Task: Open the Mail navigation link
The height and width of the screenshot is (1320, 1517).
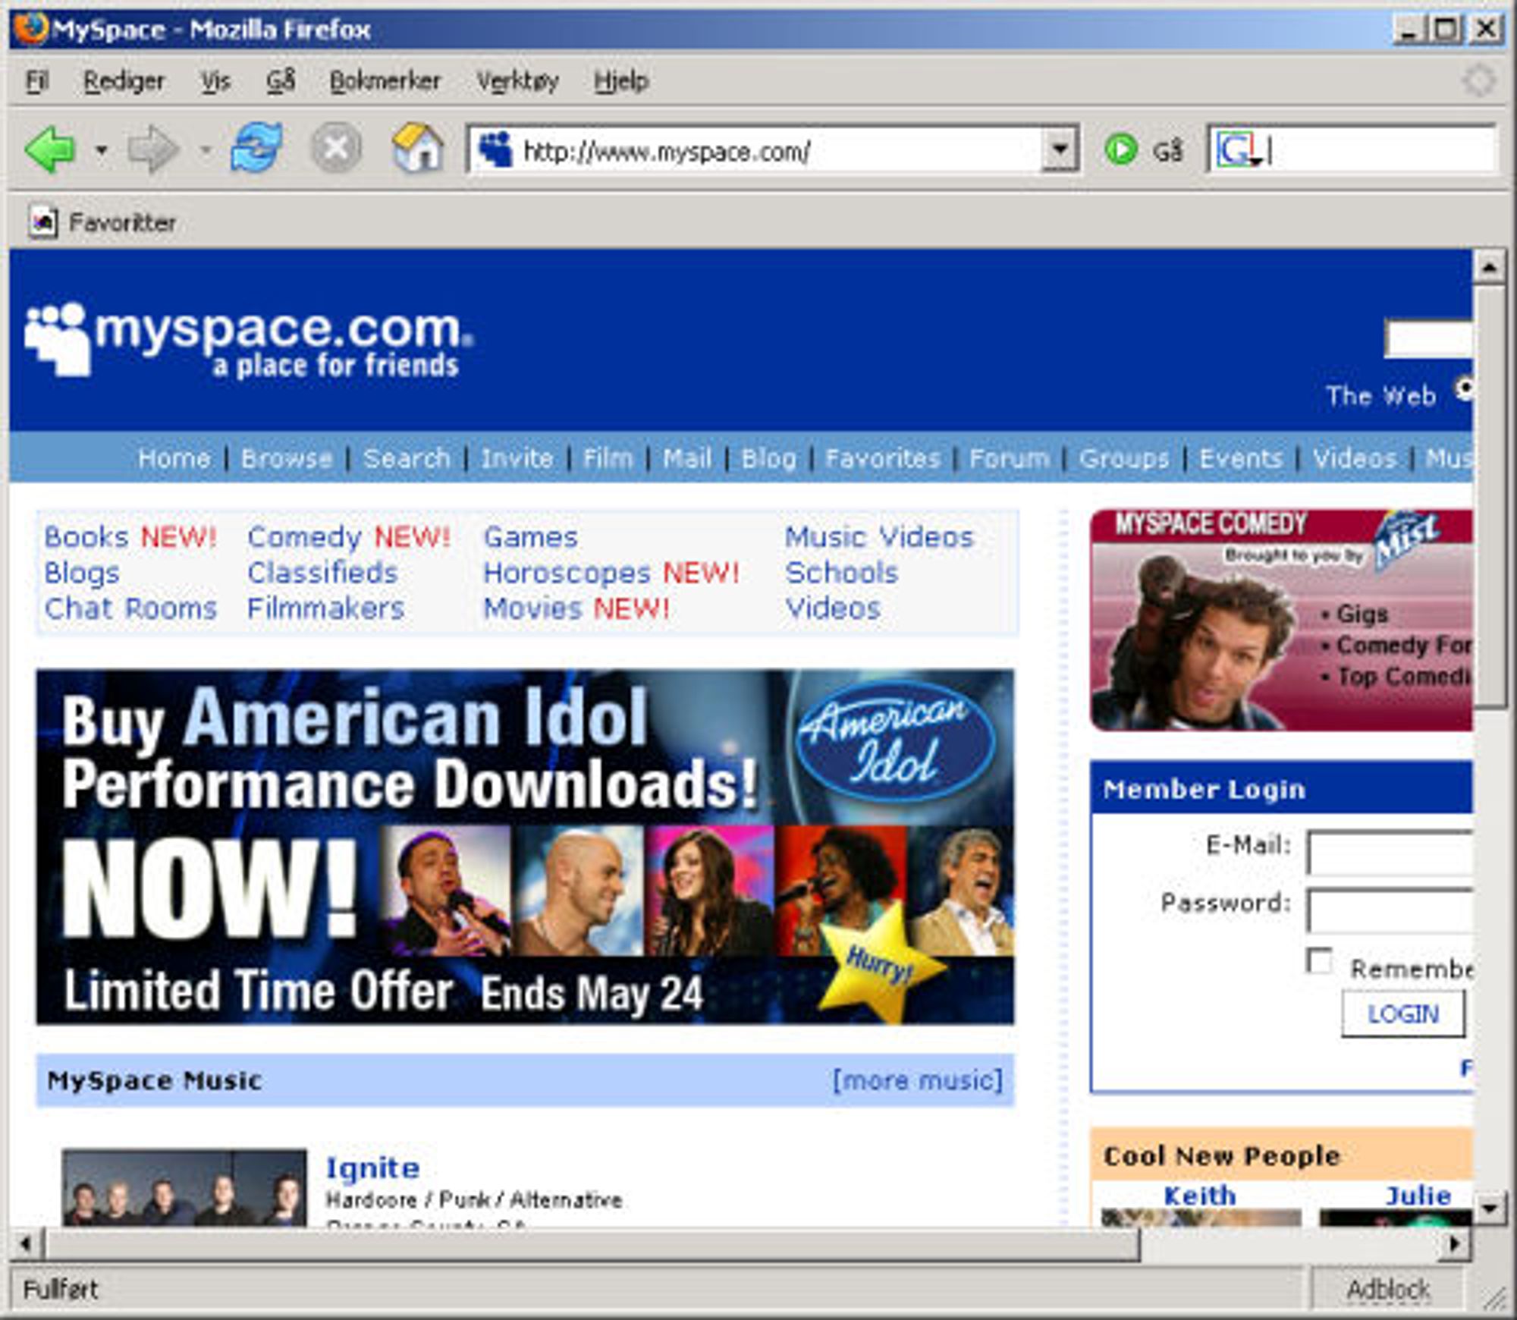Action: [x=687, y=458]
